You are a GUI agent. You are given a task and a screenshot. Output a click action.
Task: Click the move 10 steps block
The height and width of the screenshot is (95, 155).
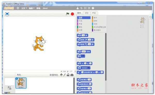[82, 35]
